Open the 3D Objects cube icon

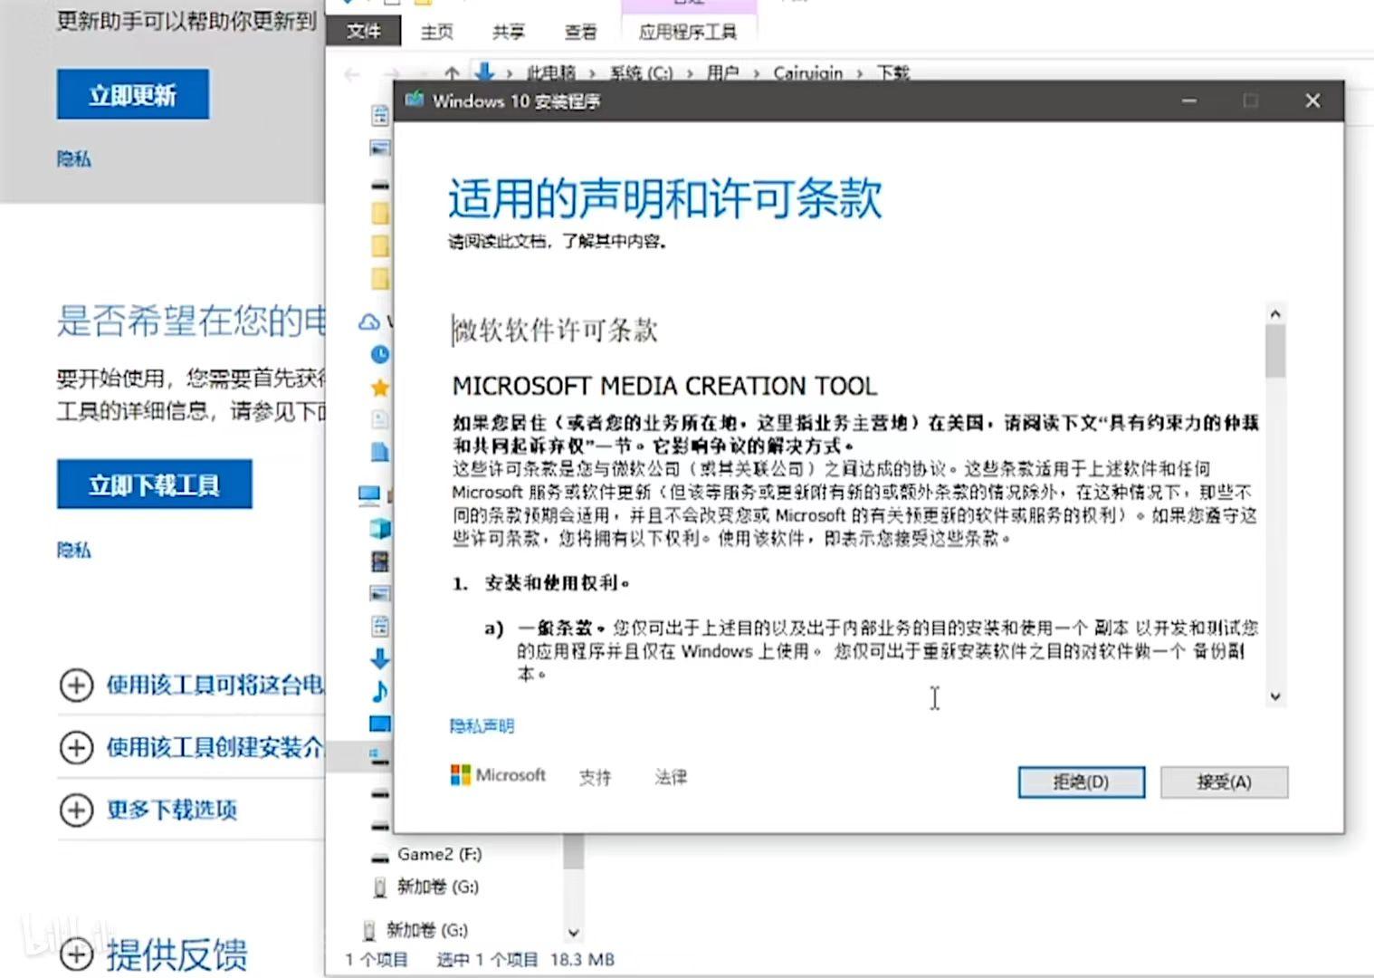coord(380,528)
